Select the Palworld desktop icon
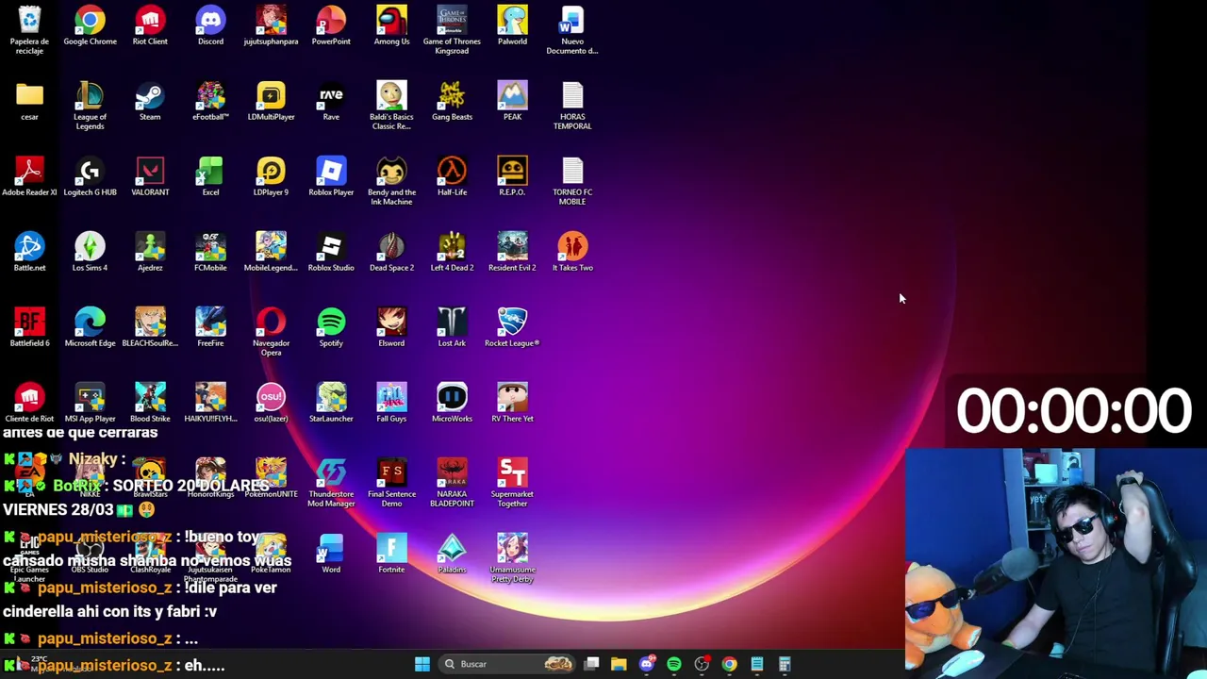The width and height of the screenshot is (1207, 679). click(512, 25)
